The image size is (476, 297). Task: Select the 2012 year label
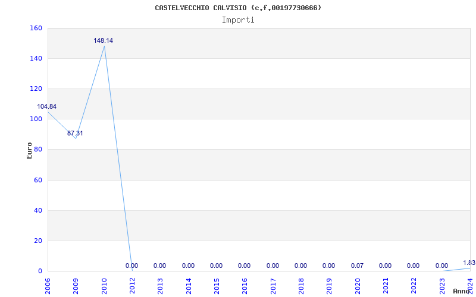tap(132, 286)
